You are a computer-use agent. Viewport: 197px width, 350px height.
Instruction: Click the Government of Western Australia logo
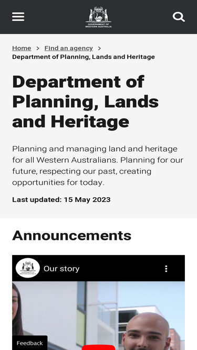tap(99, 17)
